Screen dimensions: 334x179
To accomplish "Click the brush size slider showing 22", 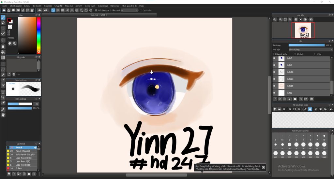I will coord(20,104).
